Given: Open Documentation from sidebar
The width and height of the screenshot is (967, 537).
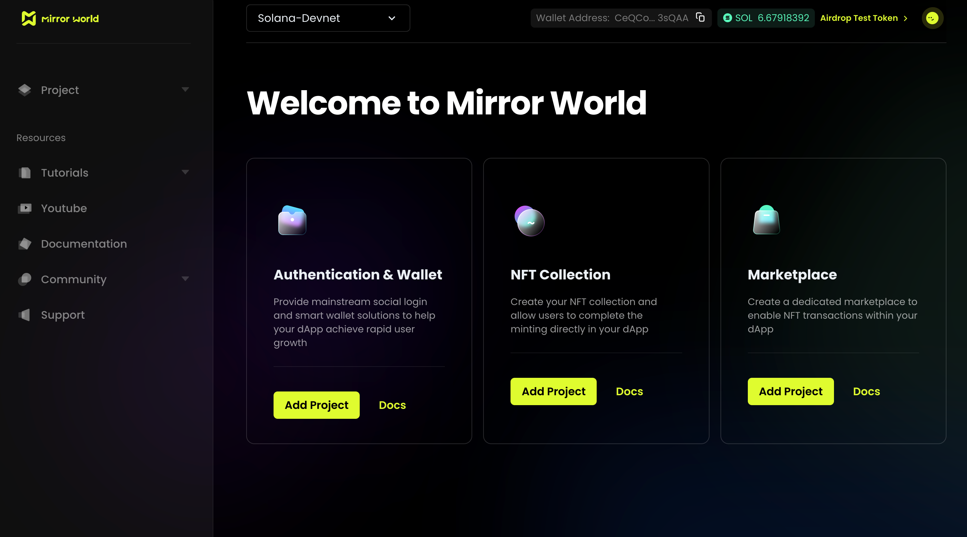Looking at the screenshot, I should 103,244.
